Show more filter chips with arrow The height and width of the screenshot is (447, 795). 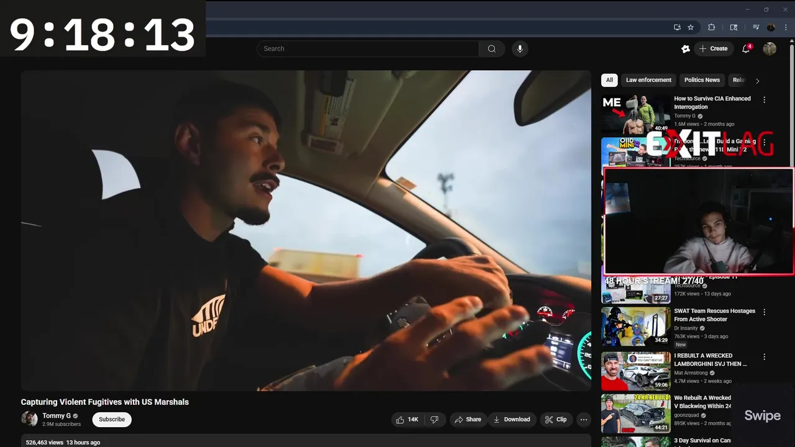tap(757, 81)
